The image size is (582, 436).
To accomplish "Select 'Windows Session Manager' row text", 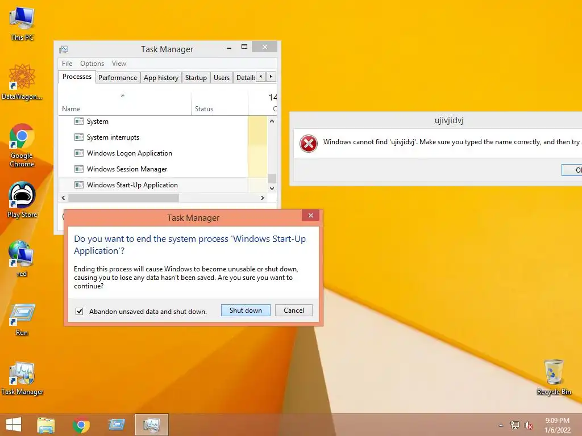I will tap(127, 169).
